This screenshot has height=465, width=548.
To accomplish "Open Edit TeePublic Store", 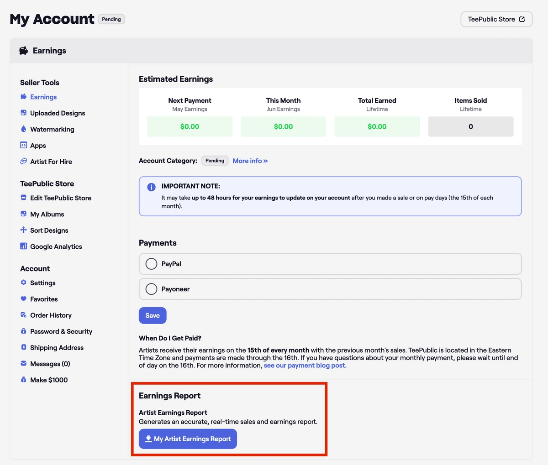I will click(x=61, y=198).
